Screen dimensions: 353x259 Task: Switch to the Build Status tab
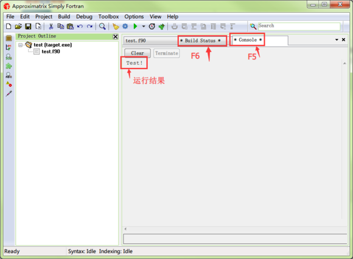(200, 41)
